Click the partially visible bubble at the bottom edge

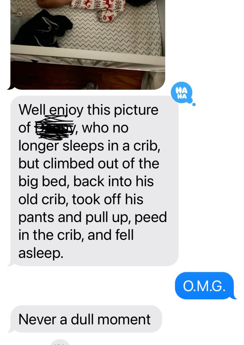60,342
